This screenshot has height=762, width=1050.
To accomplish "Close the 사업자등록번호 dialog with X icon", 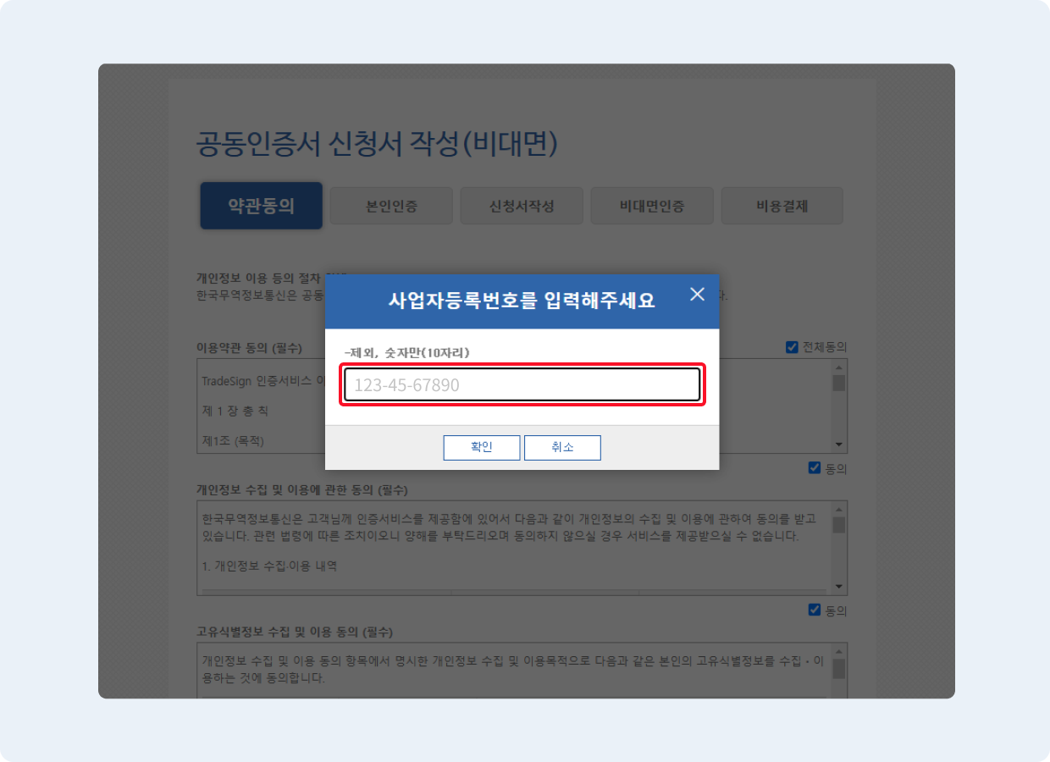I will pos(697,294).
